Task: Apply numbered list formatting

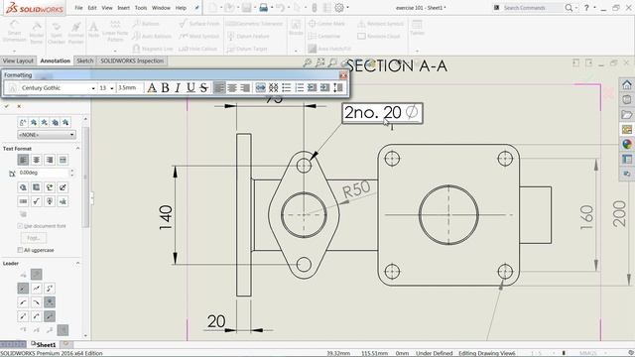Action: (x=300, y=88)
